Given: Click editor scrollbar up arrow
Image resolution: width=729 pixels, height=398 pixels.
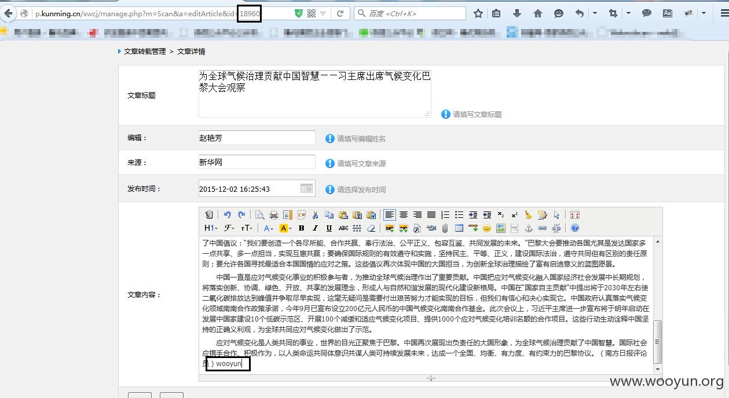Looking at the screenshot, I should click(x=657, y=241).
